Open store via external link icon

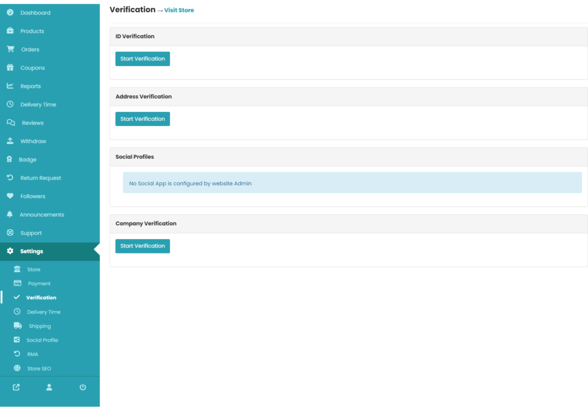pyautogui.click(x=16, y=387)
